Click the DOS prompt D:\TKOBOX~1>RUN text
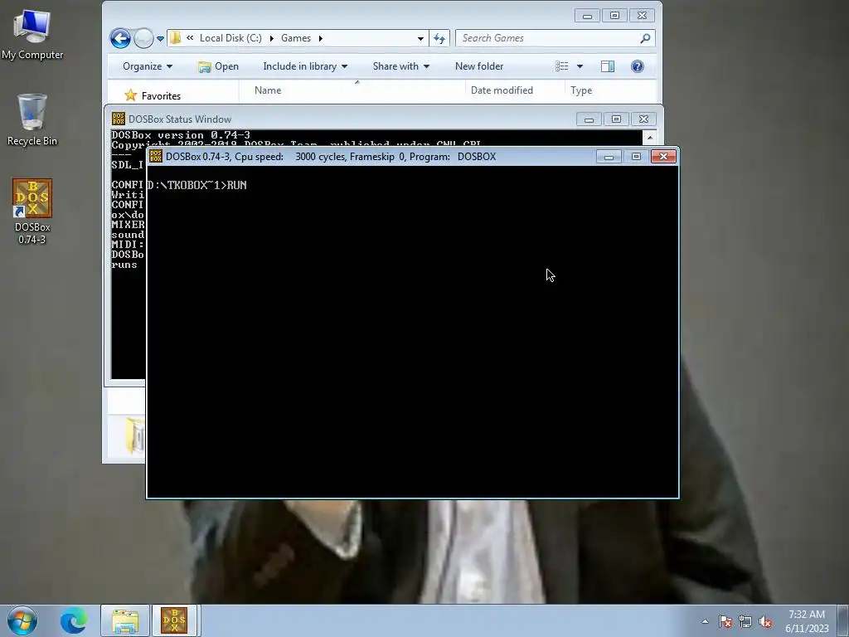Image resolution: width=849 pixels, height=637 pixels. pos(196,185)
